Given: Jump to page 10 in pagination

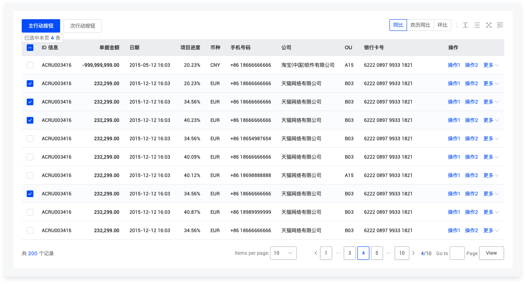Looking at the screenshot, I should point(402,253).
